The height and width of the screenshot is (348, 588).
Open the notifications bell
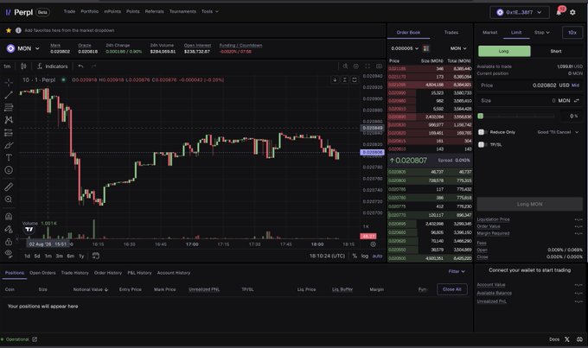[x=559, y=12]
